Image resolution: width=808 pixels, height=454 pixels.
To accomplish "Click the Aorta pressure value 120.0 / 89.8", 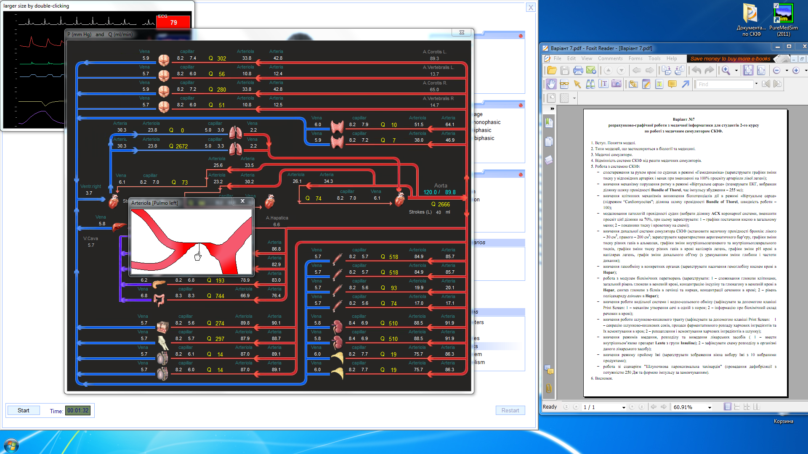I will point(439,192).
